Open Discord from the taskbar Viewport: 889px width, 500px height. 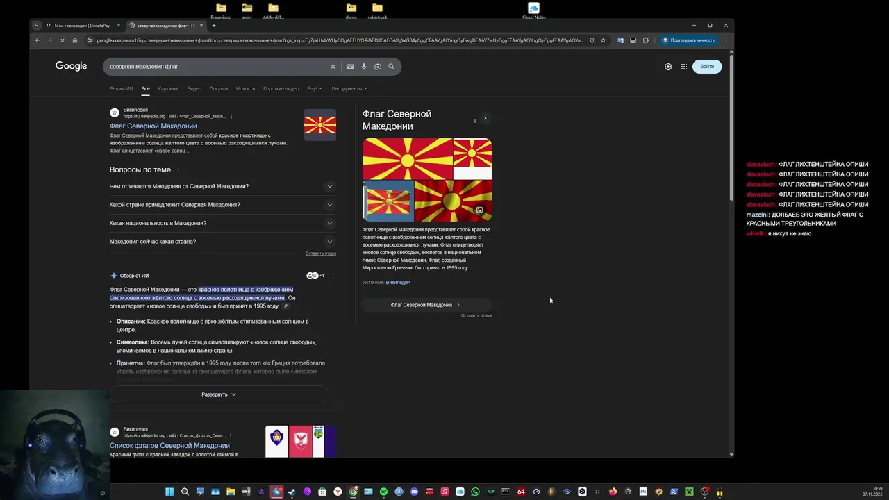414,492
